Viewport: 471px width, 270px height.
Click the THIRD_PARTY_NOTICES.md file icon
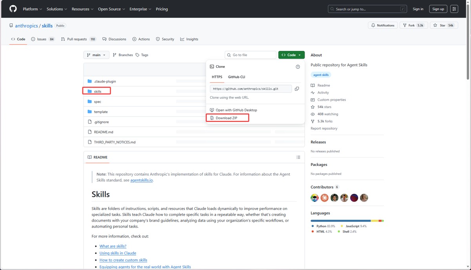coord(89,142)
